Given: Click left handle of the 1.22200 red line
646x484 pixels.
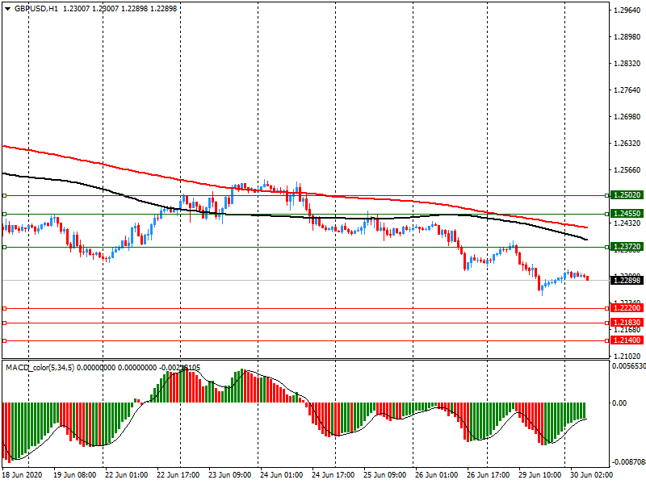Looking at the screenshot, I should pos(5,308).
